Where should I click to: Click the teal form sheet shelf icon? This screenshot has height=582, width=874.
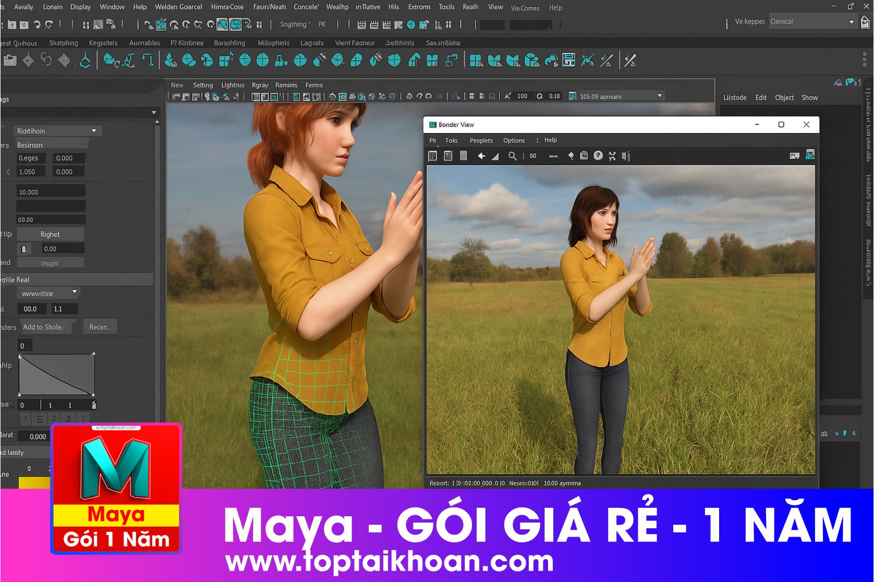click(x=569, y=60)
